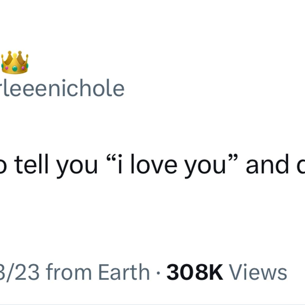Click the divider line below the tweet footer
305x305 pixels.
point(152,304)
